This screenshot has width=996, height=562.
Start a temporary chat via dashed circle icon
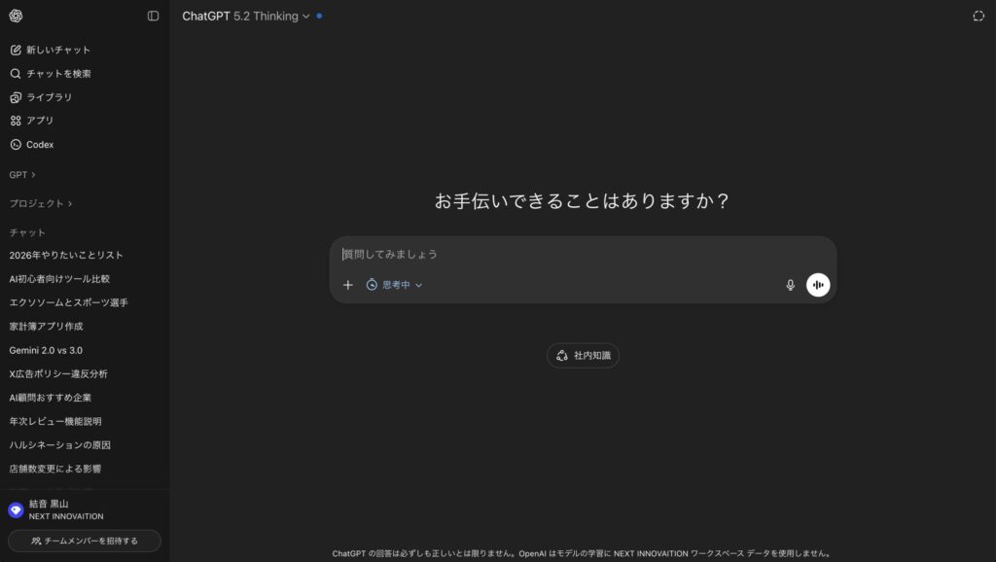click(978, 16)
